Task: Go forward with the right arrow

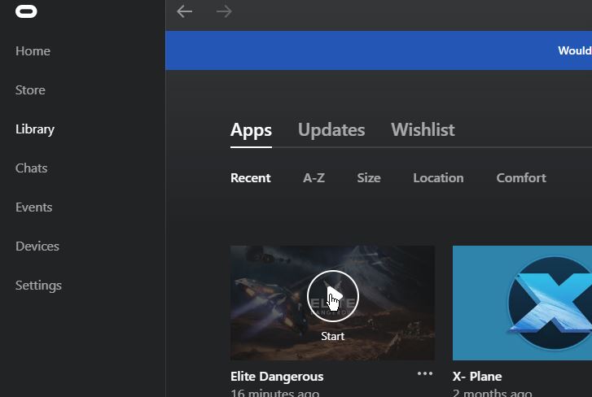Action: [224, 11]
